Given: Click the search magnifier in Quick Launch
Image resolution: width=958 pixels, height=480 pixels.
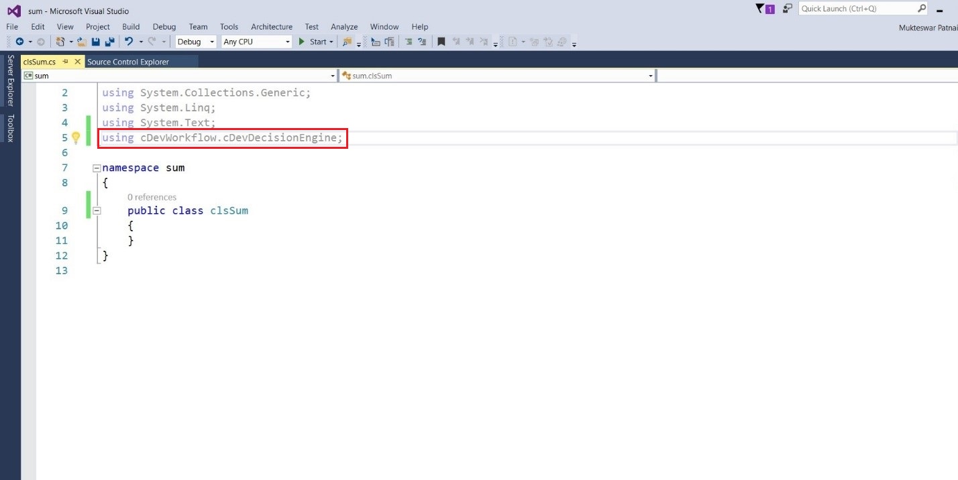Looking at the screenshot, I should coord(922,9).
